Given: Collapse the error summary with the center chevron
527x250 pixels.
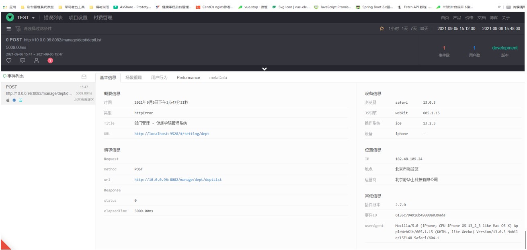Looking at the screenshot, I should point(264,68).
